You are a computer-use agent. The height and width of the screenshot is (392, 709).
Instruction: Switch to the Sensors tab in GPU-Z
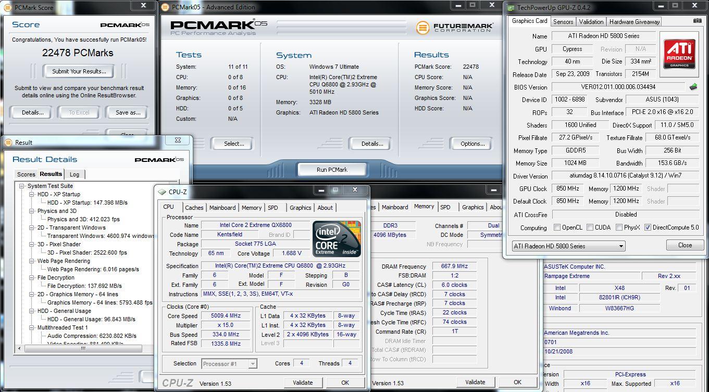pos(563,22)
